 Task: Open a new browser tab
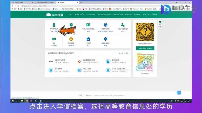81,3
